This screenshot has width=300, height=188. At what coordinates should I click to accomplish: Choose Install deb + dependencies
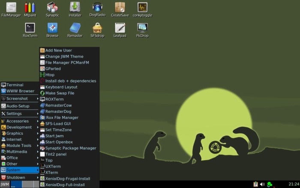click(69, 81)
